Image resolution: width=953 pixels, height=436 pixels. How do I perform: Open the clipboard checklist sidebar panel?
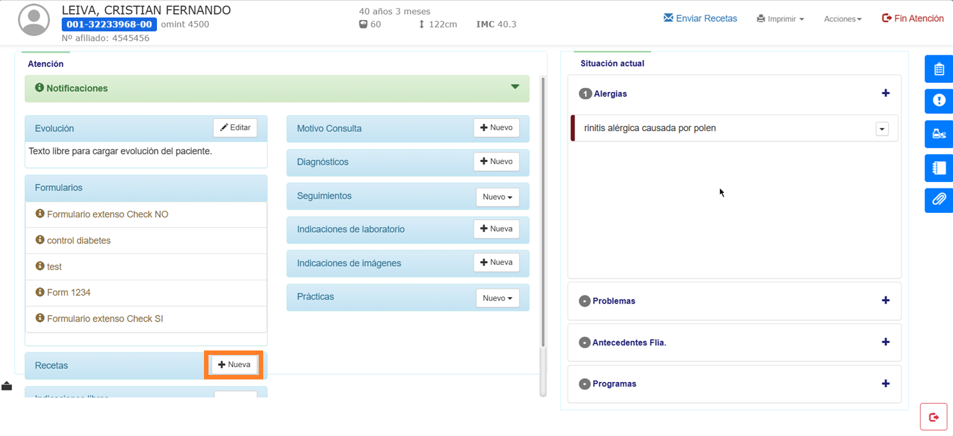pos(939,69)
